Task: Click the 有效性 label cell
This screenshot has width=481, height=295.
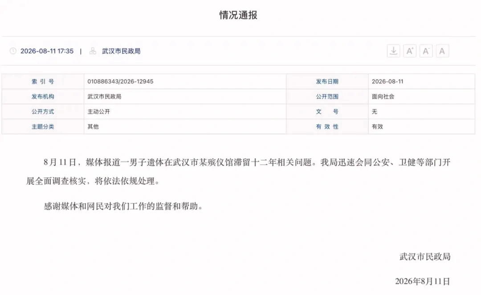Action: pos(327,126)
